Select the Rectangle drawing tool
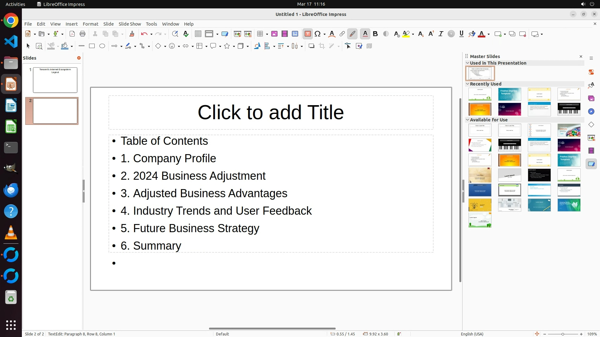The width and height of the screenshot is (600, 337). point(92,46)
